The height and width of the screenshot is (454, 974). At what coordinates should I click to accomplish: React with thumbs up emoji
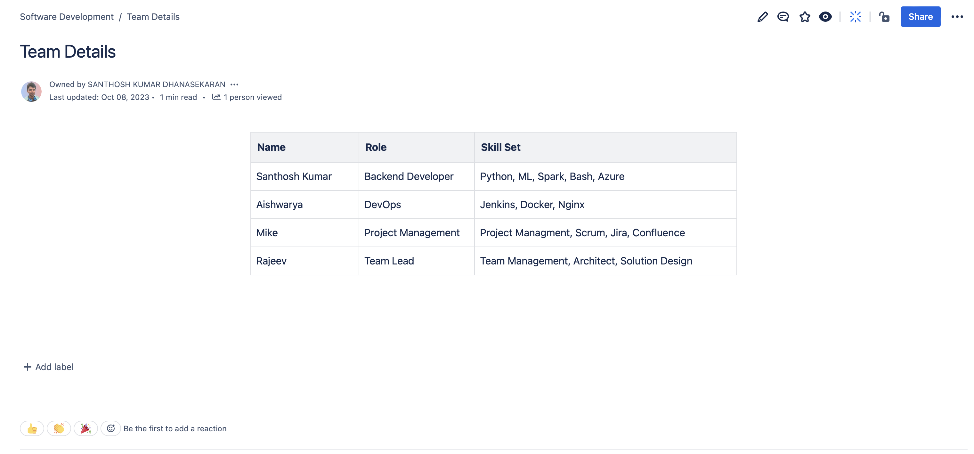[32, 428]
